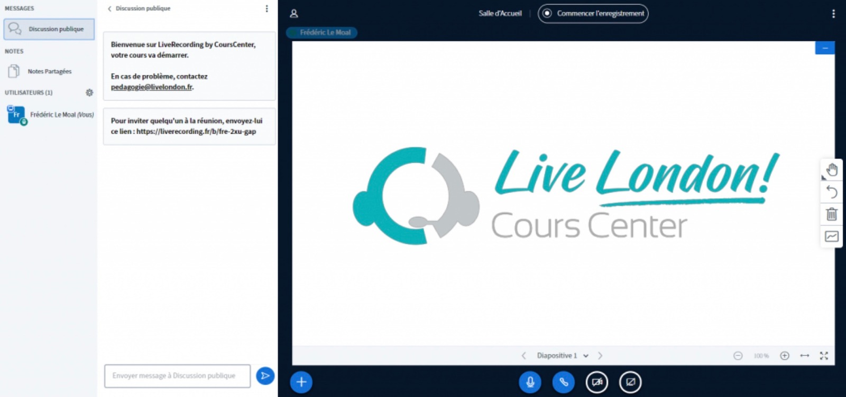
Task: Open the plus actions menu
Action: [301, 382]
